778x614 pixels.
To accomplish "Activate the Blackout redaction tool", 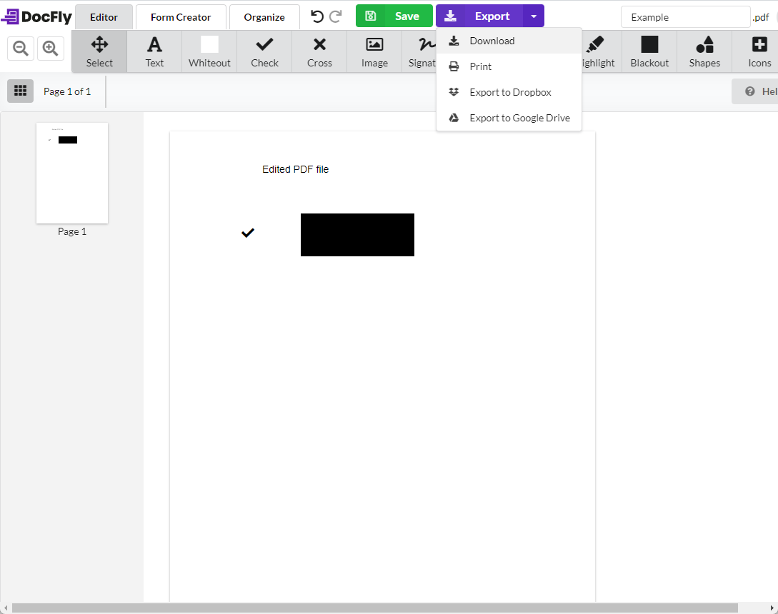I will (649, 51).
